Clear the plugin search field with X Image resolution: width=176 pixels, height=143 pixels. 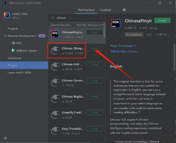(x=101, y=18)
